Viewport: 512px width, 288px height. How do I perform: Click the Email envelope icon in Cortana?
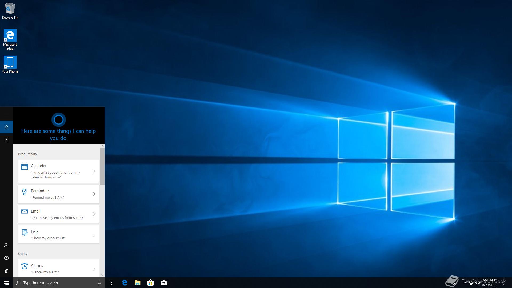point(25,211)
